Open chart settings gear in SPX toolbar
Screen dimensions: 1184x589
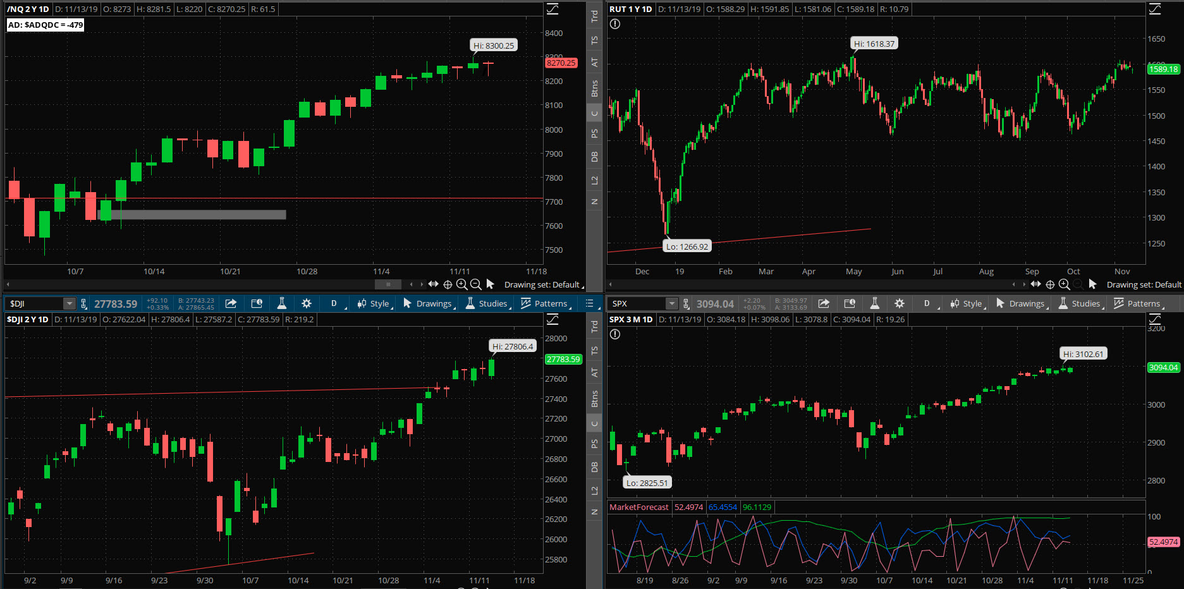click(x=900, y=303)
